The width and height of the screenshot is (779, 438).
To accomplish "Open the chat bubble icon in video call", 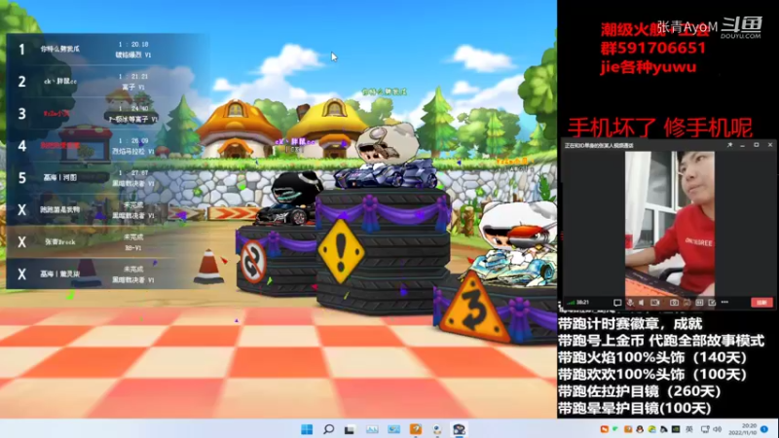I will (617, 303).
